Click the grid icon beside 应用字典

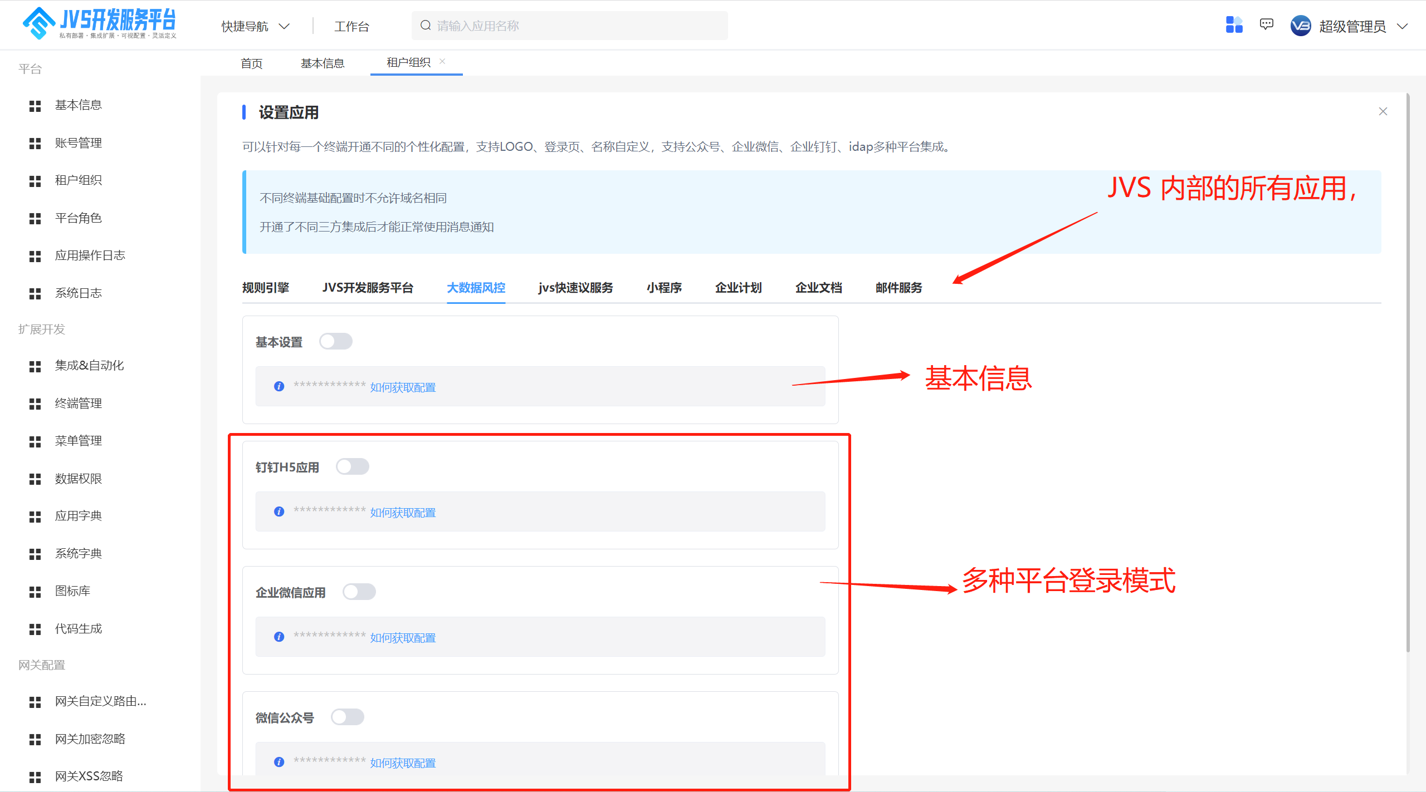pos(35,516)
